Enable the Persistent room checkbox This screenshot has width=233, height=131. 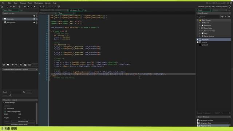[5, 108]
